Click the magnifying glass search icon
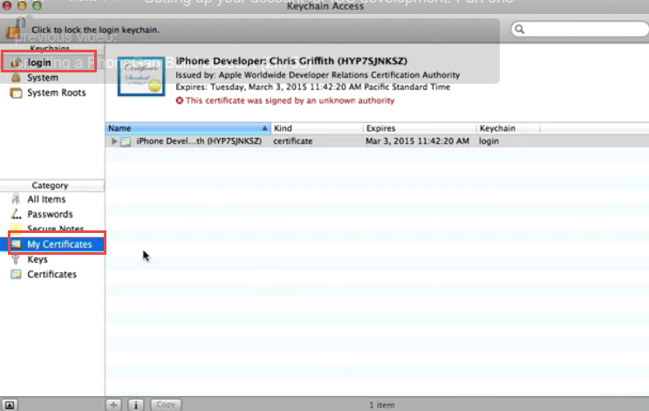 519,30
